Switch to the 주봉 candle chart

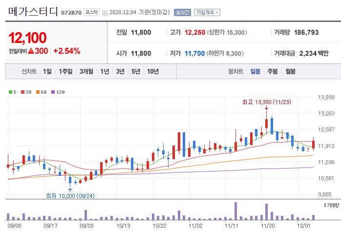tap(273, 71)
